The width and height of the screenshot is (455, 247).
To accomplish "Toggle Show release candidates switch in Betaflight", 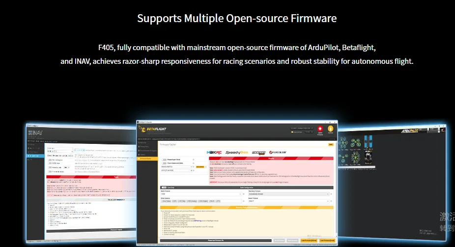I will pyautogui.click(x=164, y=163).
